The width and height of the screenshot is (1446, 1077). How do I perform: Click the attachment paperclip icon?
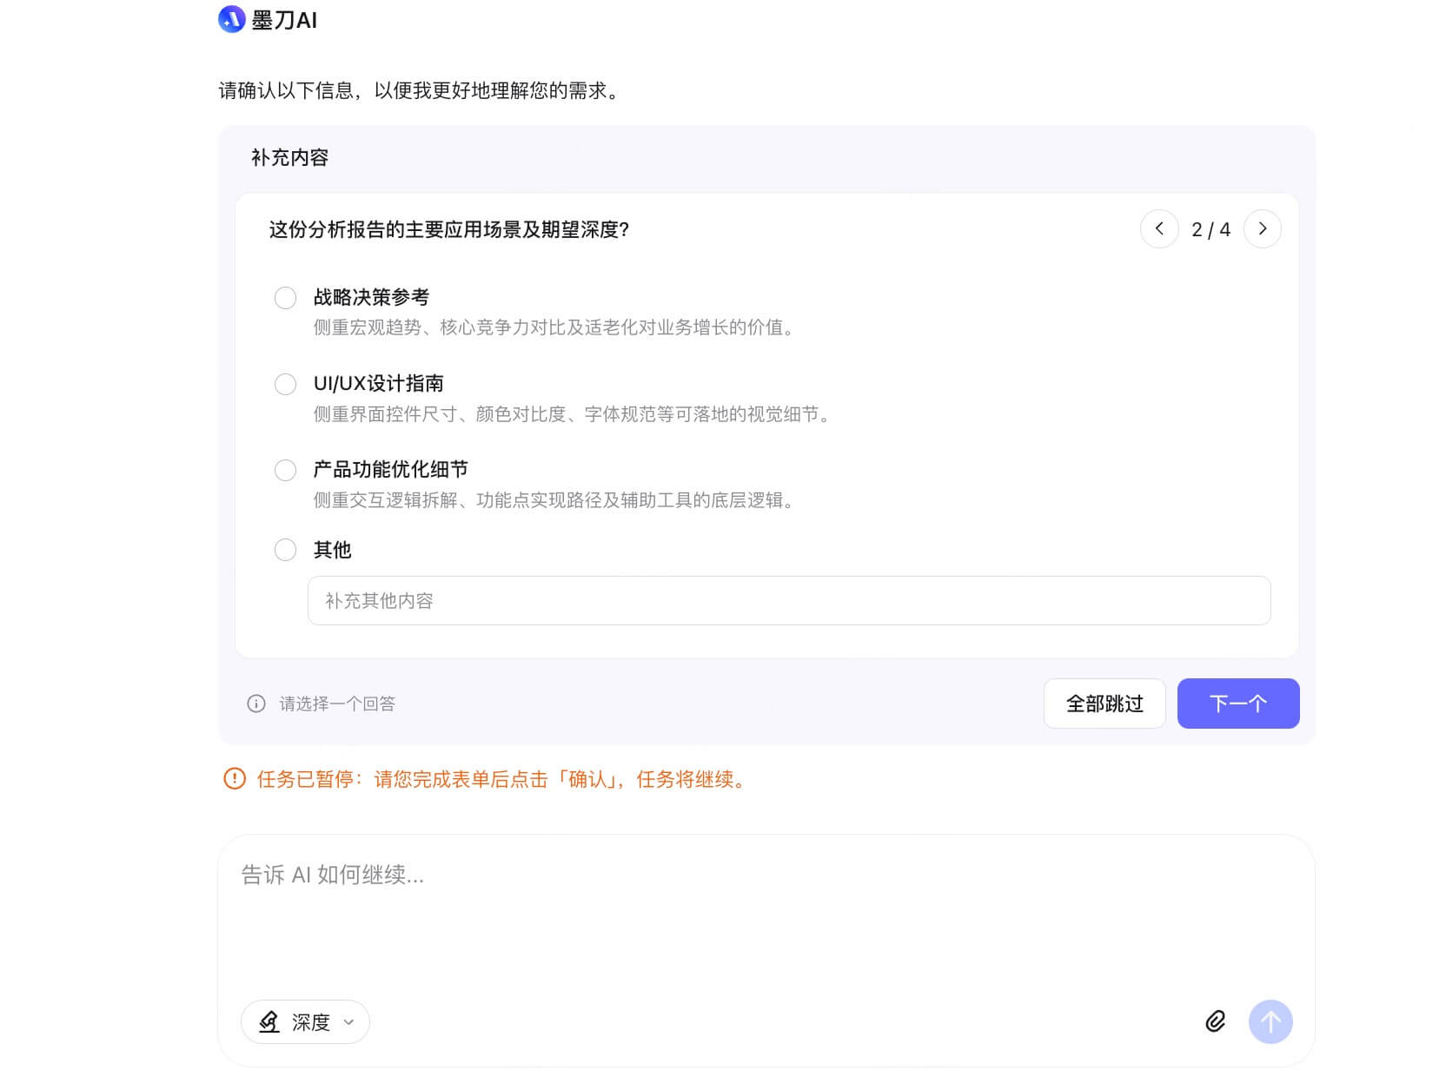click(x=1216, y=1022)
